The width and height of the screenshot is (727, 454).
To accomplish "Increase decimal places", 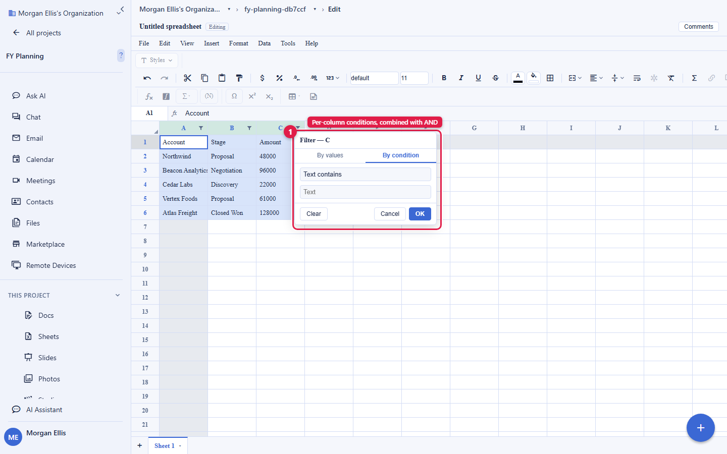I will pos(314,78).
